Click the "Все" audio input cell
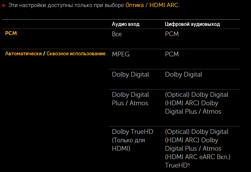Viewport: 251px width, 172px height. (117, 34)
